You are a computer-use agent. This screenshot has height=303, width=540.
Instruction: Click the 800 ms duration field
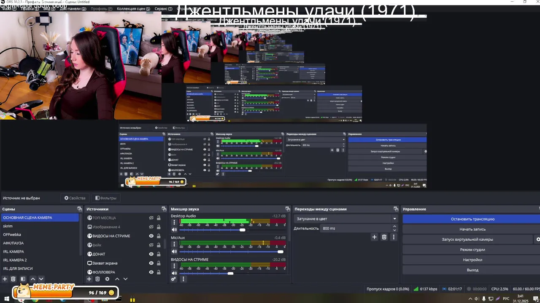[x=356, y=229]
